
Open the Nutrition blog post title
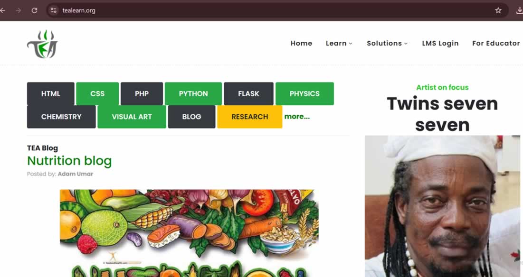69,161
